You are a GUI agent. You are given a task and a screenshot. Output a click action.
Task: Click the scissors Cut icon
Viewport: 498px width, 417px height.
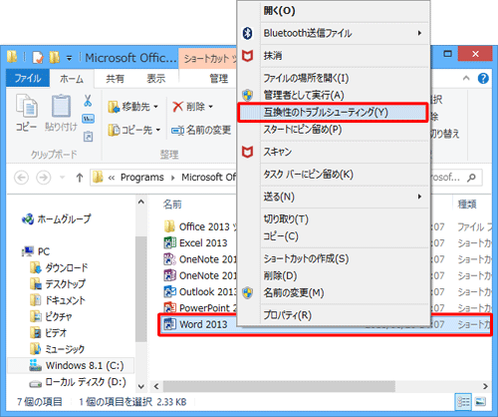click(88, 101)
